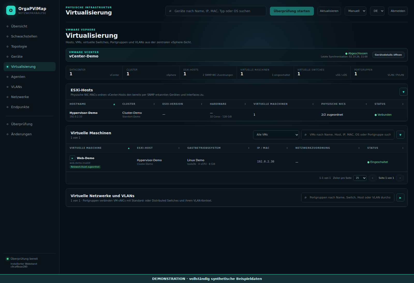Focus the global device search field
Screen dimensions: 414x283
coord(216,11)
